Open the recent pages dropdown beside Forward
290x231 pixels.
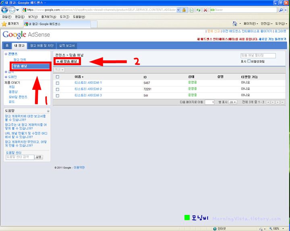click(17, 10)
